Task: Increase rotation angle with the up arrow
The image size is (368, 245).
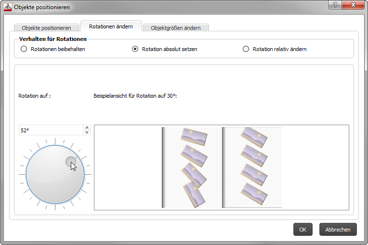Action: click(x=87, y=128)
